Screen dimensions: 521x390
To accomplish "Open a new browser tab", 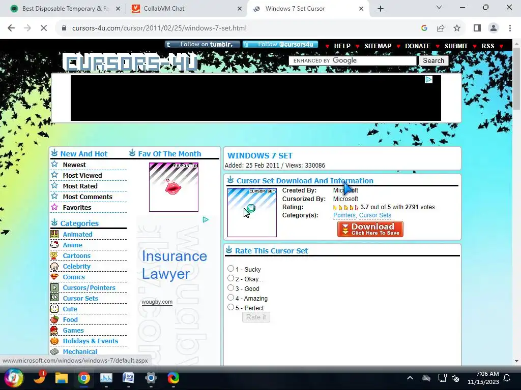I will click(381, 9).
